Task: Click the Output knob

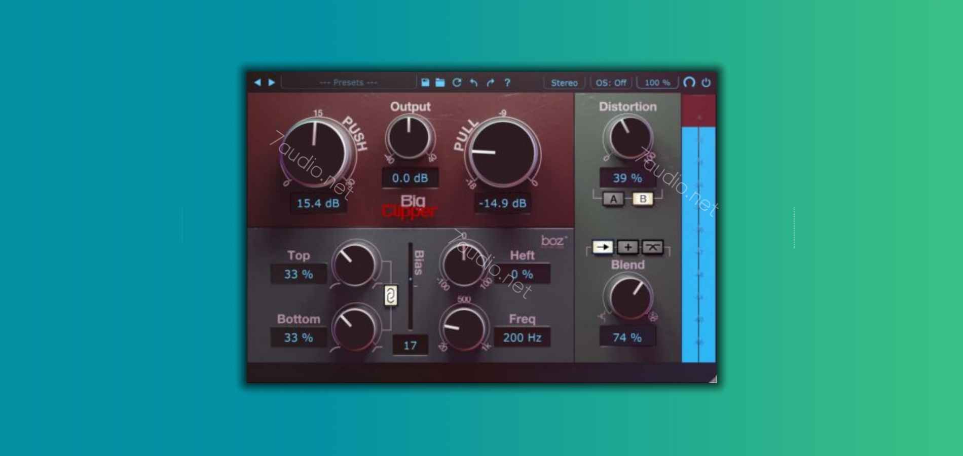Action: pyautogui.click(x=410, y=137)
